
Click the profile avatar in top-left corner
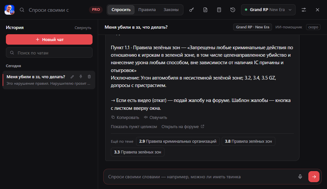pyautogui.click(x=9, y=10)
